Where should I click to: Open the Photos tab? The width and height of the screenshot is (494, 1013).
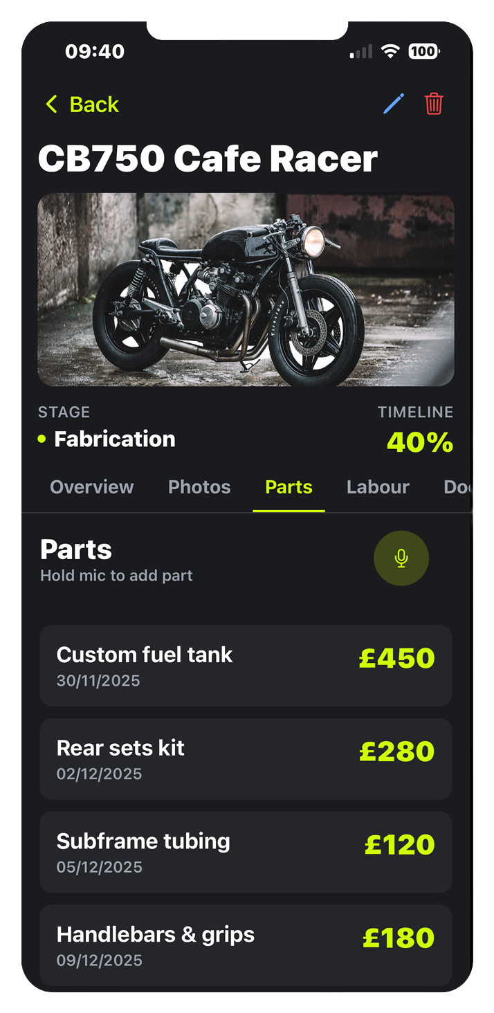(199, 487)
